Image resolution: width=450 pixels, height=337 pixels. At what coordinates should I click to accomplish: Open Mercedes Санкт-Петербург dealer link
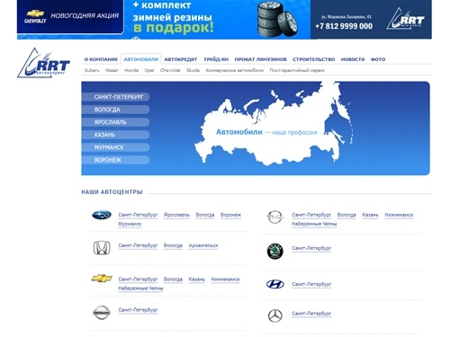click(311, 314)
